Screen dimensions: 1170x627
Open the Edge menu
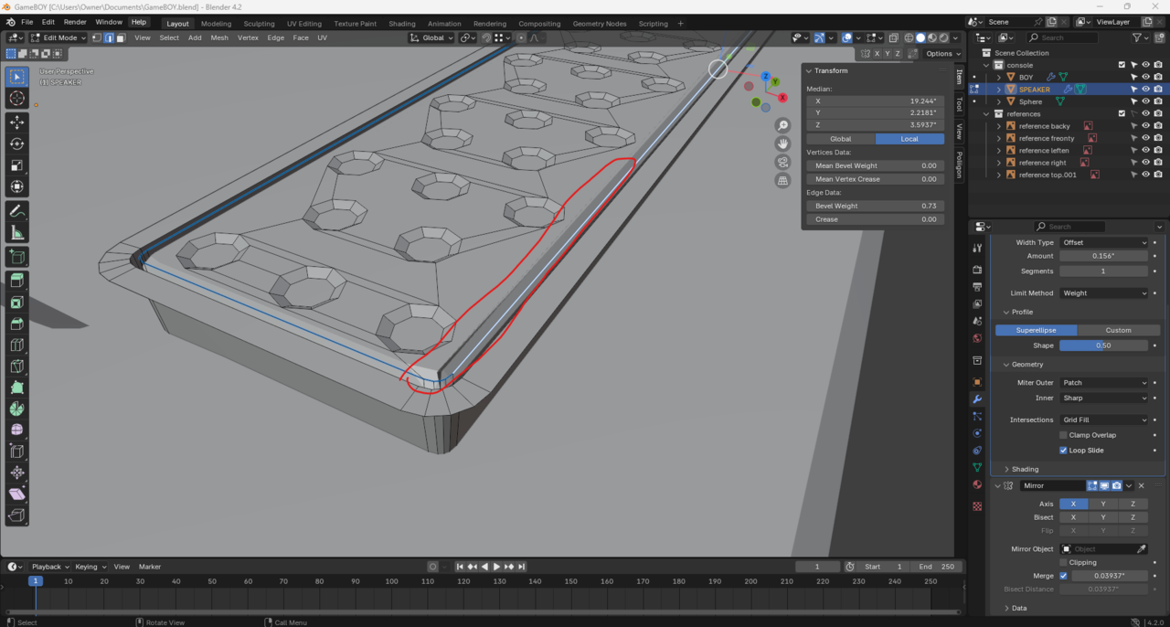tap(275, 38)
